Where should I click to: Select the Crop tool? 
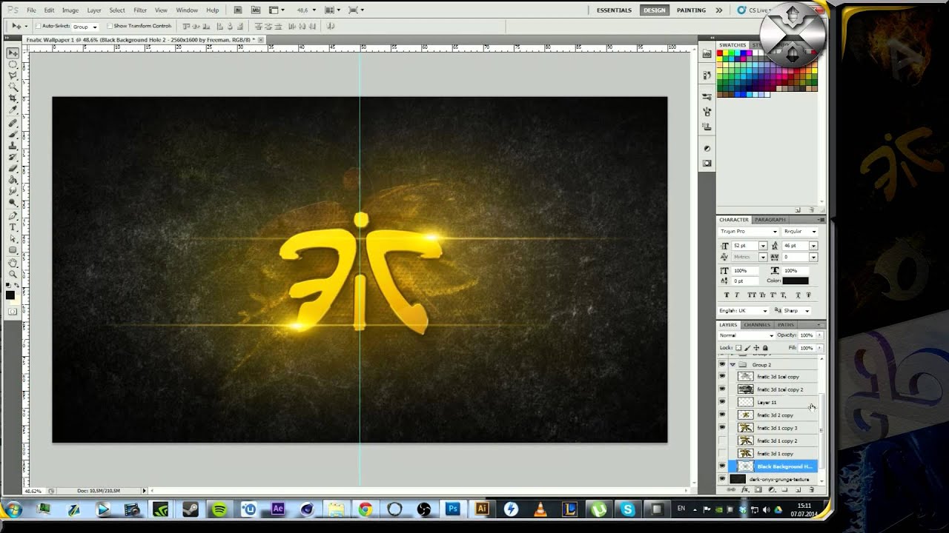click(x=13, y=98)
